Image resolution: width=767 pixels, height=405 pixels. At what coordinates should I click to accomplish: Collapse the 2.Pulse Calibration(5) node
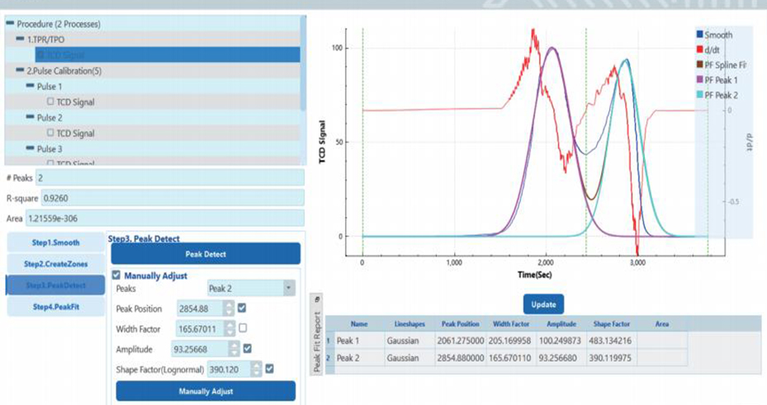click(x=20, y=71)
